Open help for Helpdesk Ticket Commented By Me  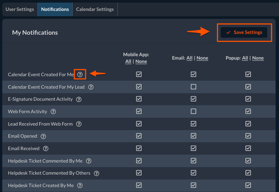(x=89, y=161)
